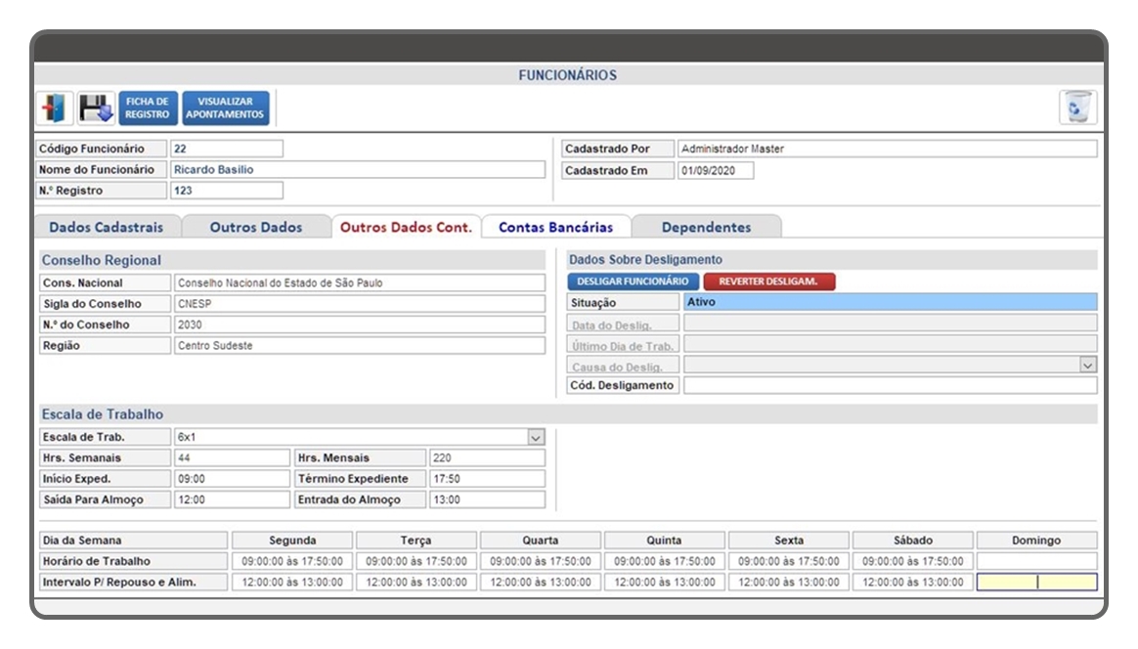
Task: Click Quarta Intervalo P/ Repouso cell
Action: pyautogui.click(x=541, y=583)
